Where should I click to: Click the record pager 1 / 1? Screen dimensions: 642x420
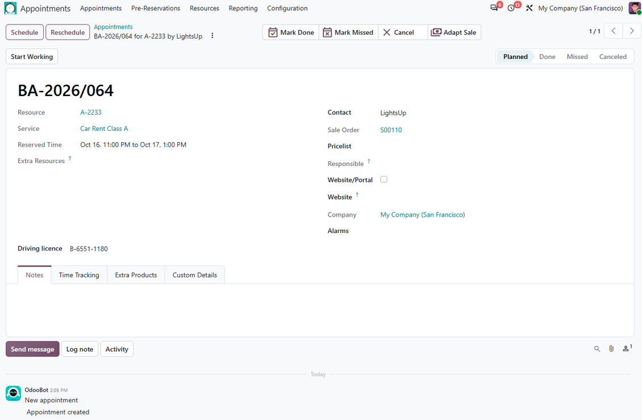(594, 31)
